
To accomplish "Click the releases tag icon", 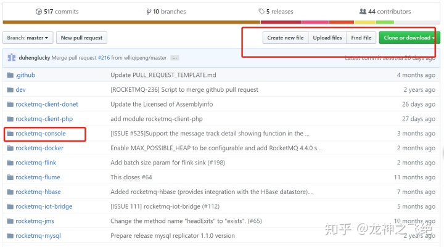I will coord(261,11).
